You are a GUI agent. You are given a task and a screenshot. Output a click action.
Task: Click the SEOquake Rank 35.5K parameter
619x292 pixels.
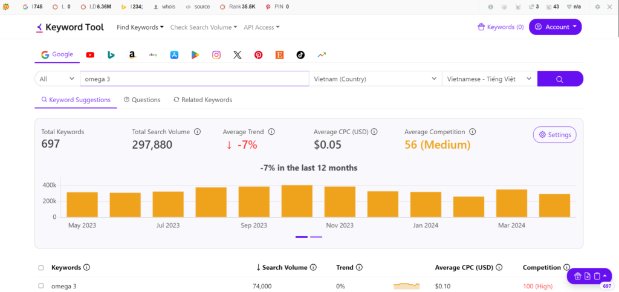pos(237,7)
